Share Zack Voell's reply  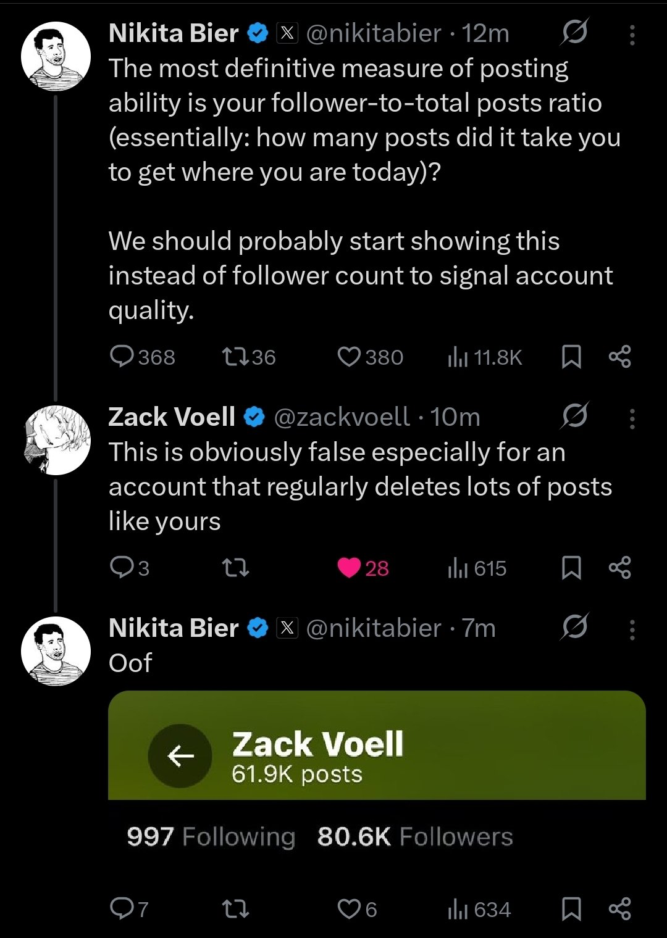619,568
